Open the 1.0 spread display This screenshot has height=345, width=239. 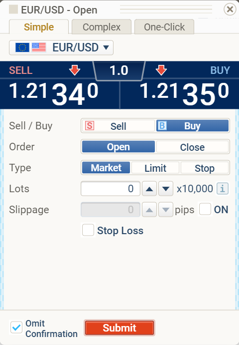[x=119, y=70]
